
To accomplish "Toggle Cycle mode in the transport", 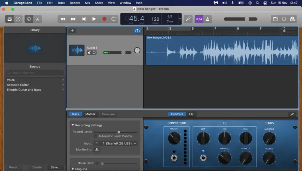I will pos(114,19).
